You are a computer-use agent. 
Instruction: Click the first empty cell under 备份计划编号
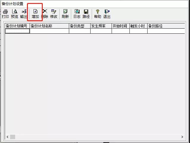tap(17, 31)
